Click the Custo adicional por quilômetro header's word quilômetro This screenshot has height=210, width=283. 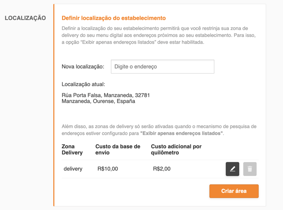point(165,153)
